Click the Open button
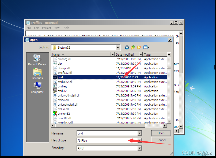 [161, 133]
